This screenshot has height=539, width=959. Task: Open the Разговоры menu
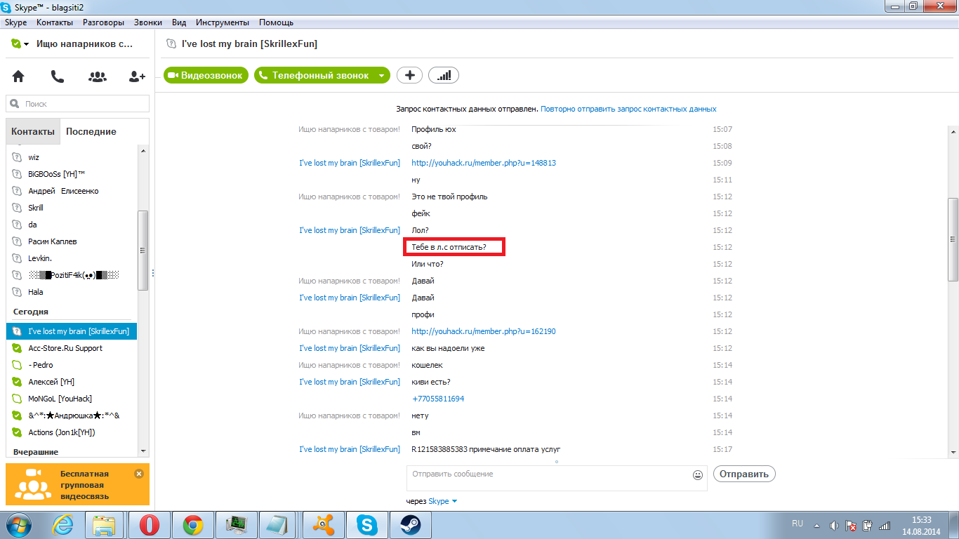(103, 22)
